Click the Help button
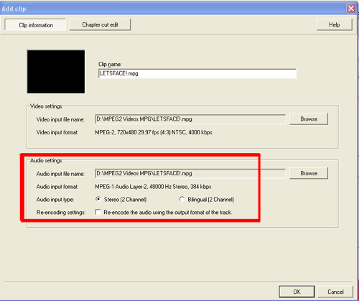This screenshot has width=359, height=301. (335, 24)
